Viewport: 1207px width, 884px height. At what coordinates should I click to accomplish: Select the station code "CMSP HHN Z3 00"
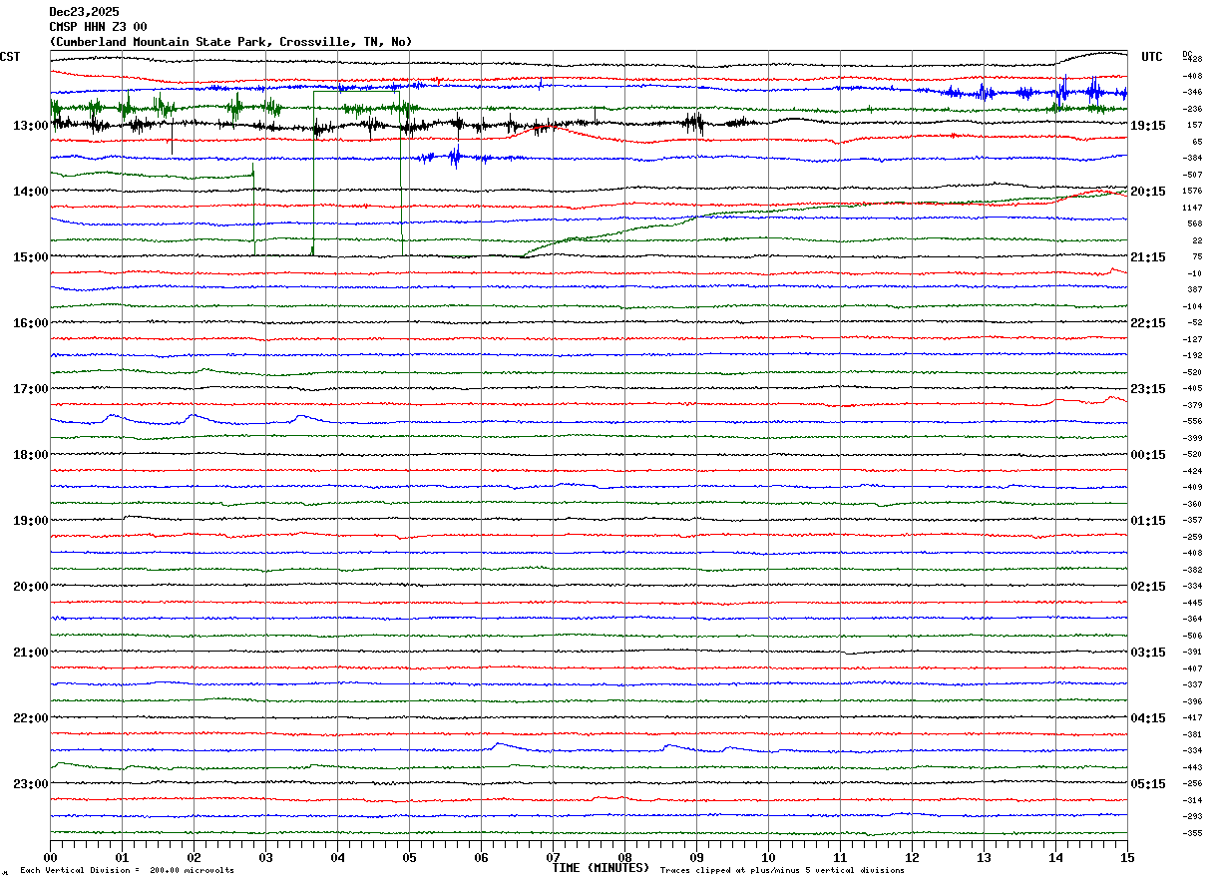tap(98, 27)
